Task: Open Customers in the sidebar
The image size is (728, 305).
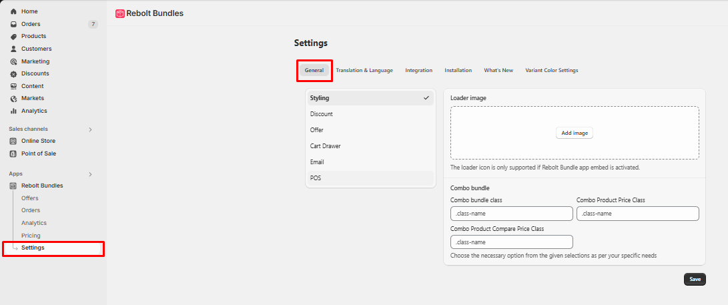Action: pos(36,49)
